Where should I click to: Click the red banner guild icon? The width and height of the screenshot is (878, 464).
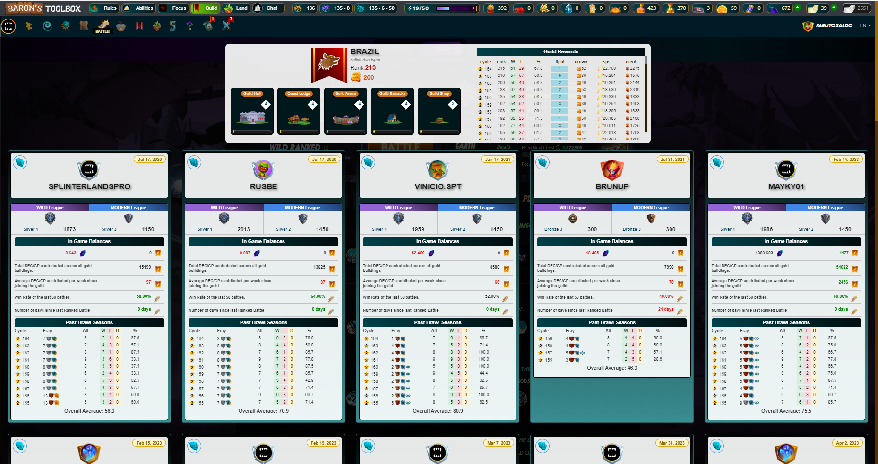click(139, 26)
